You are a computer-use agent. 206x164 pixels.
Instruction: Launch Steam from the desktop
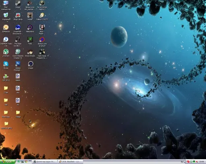pos(18,4)
